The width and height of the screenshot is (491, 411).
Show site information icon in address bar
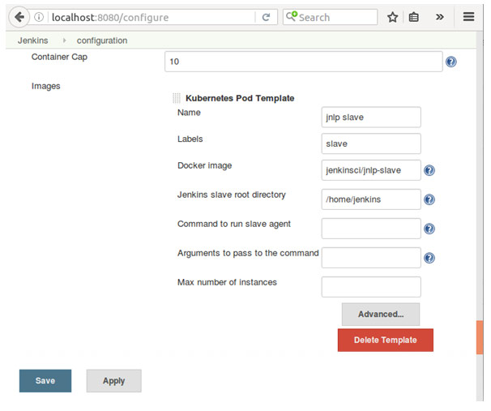(39, 17)
